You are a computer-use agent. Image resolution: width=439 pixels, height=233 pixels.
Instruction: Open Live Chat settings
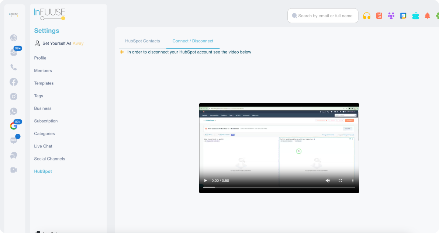click(44, 146)
